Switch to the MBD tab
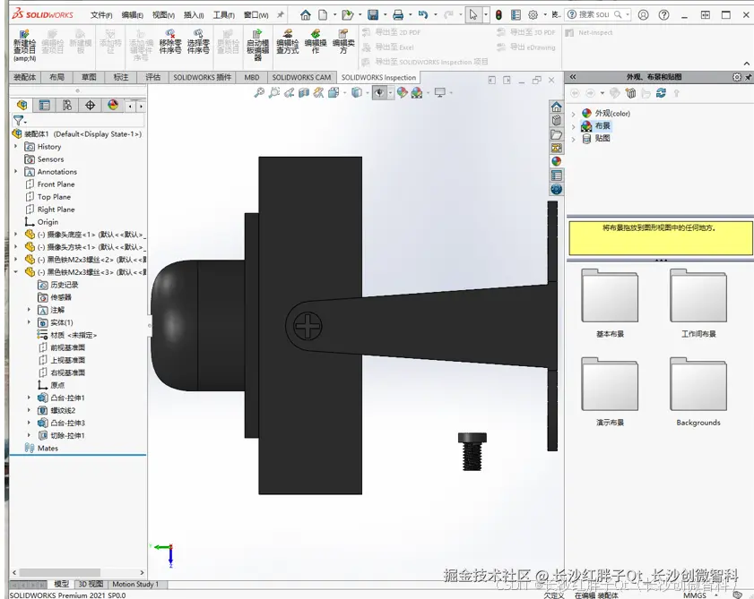 (x=252, y=77)
